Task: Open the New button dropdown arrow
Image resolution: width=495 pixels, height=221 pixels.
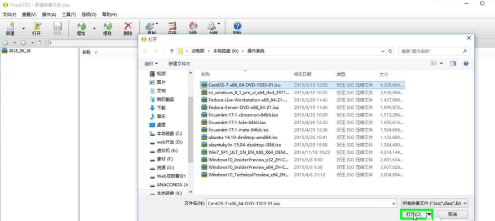Action: click(23, 28)
